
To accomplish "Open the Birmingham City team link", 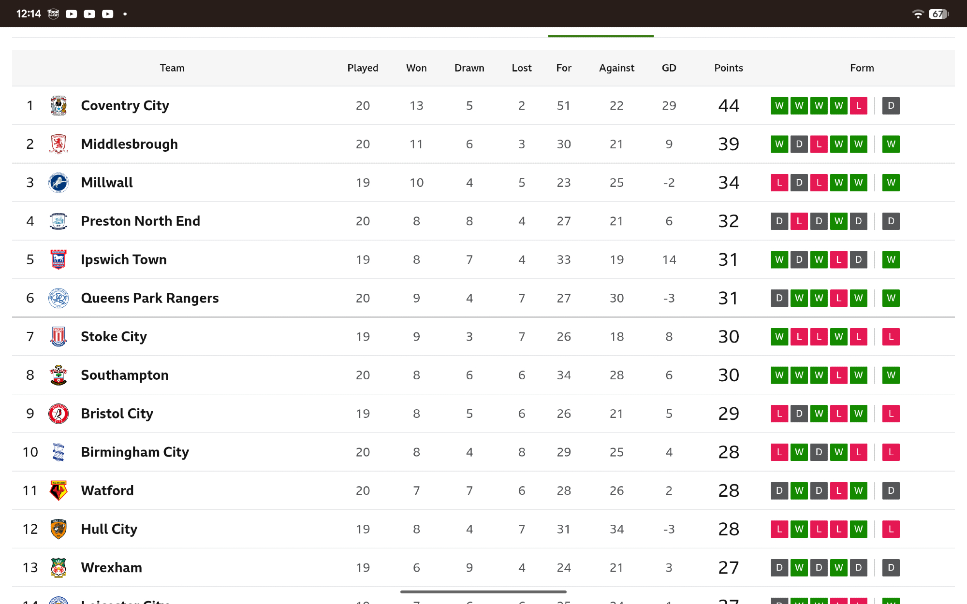I will [x=135, y=452].
